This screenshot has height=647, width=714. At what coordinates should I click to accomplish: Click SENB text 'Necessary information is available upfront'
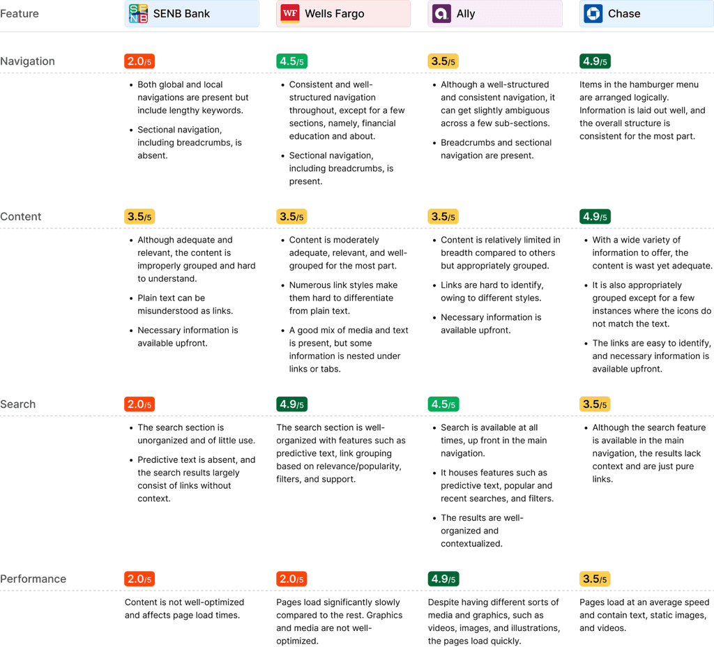[x=188, y=337]
